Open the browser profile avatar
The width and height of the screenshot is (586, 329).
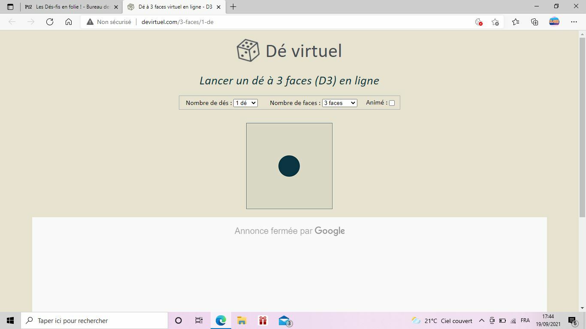click(x=554, y=21)
